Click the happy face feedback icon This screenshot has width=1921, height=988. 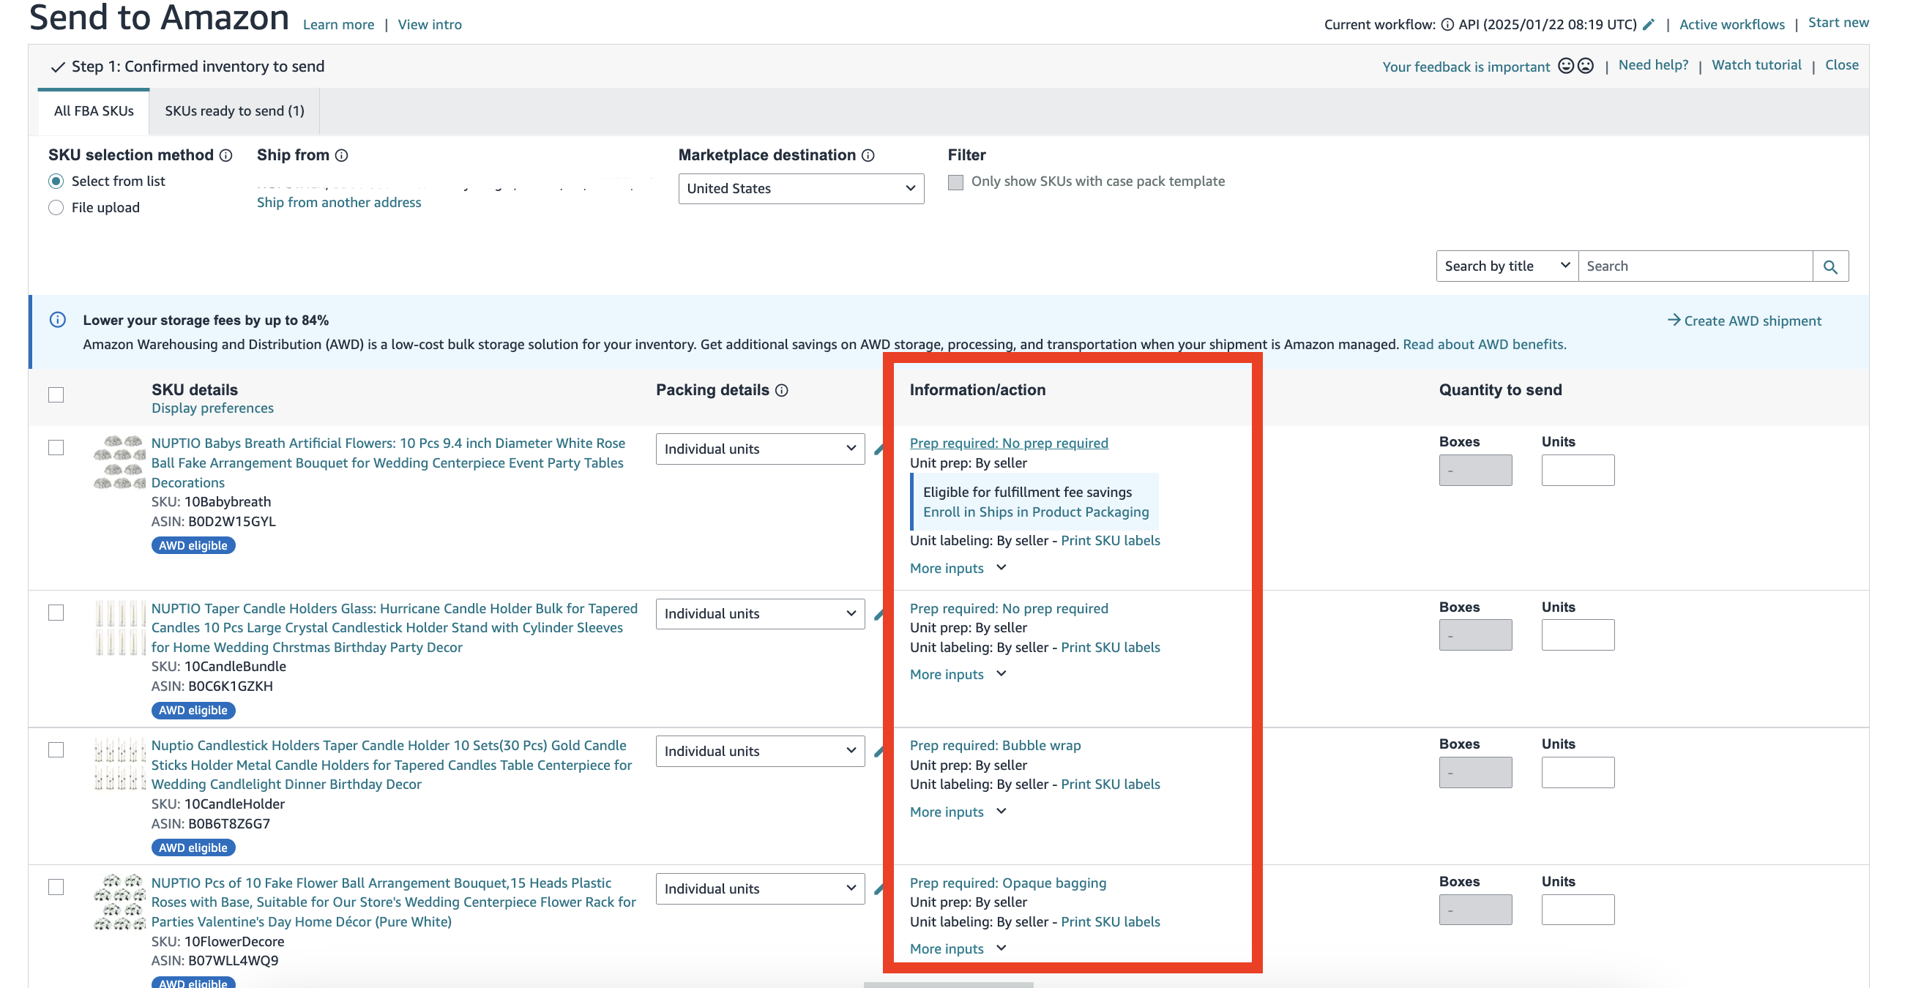[1566, 66]
